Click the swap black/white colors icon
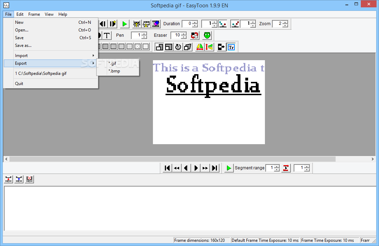Viewport: 379px width, 246px height. (x=195, y=35)
